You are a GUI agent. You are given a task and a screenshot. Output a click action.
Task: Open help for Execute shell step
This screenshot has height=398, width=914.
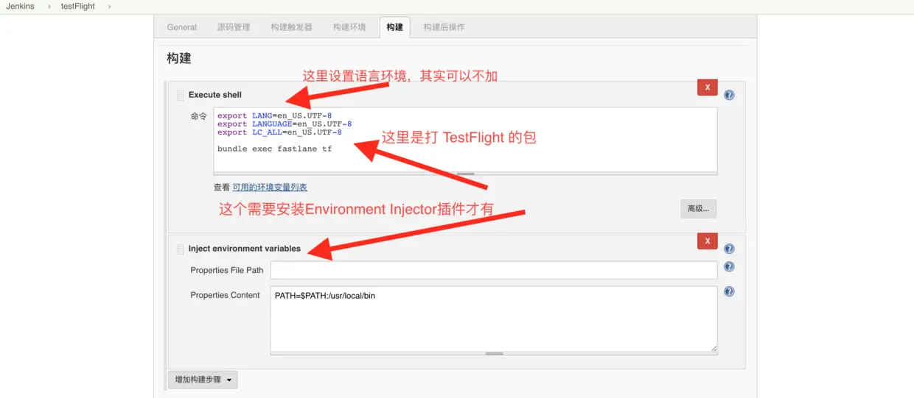(729, 95)
